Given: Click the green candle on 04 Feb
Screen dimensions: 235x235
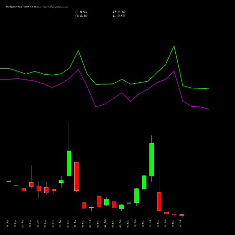Looking at the screenshot, I should point(107,202).
